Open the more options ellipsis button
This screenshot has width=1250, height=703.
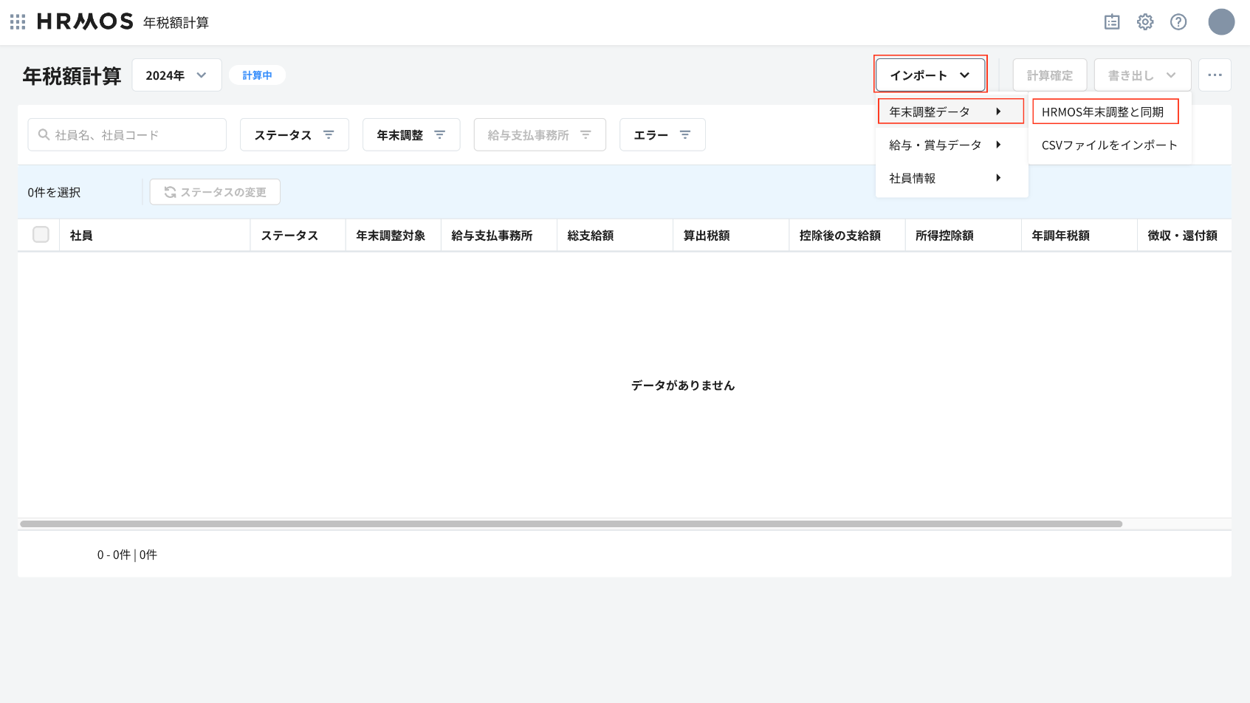[1215, 75]
